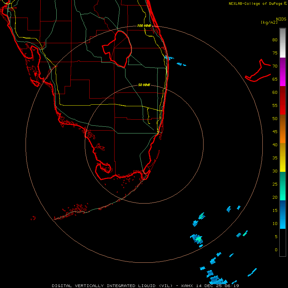
Task: Click the 50 NMI range ring label
Action: click(x=144, y=85)
